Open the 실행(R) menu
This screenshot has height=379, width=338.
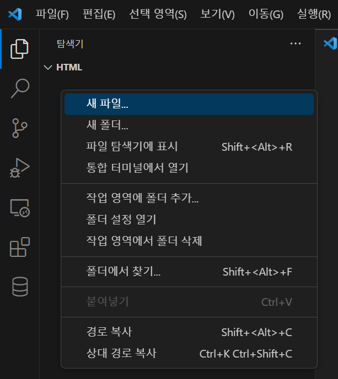point(314,14)
